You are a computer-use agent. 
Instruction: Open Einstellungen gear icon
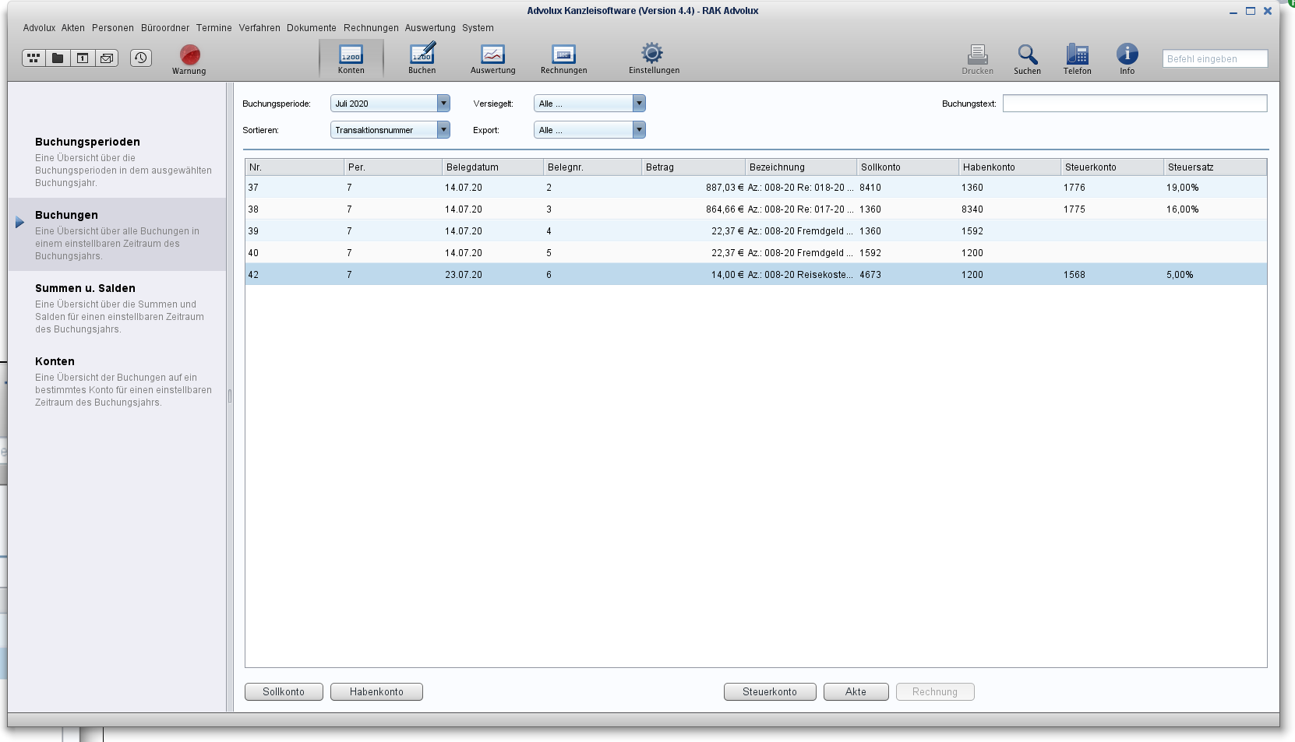coord(654,59)
